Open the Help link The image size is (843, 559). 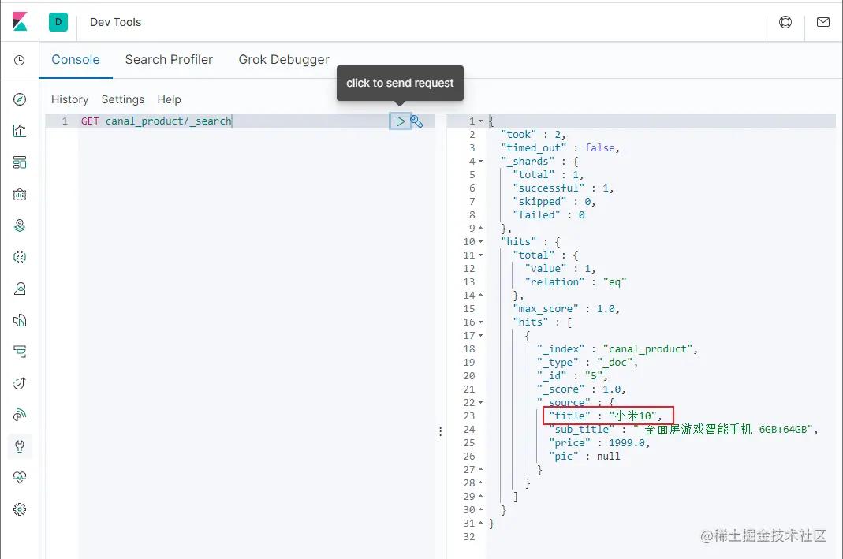point(169,99)
